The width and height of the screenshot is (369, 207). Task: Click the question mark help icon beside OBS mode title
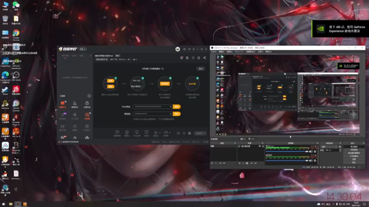tap(163, 69)
